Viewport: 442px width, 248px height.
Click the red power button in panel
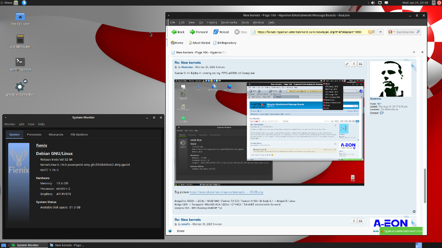click(439, 3)
